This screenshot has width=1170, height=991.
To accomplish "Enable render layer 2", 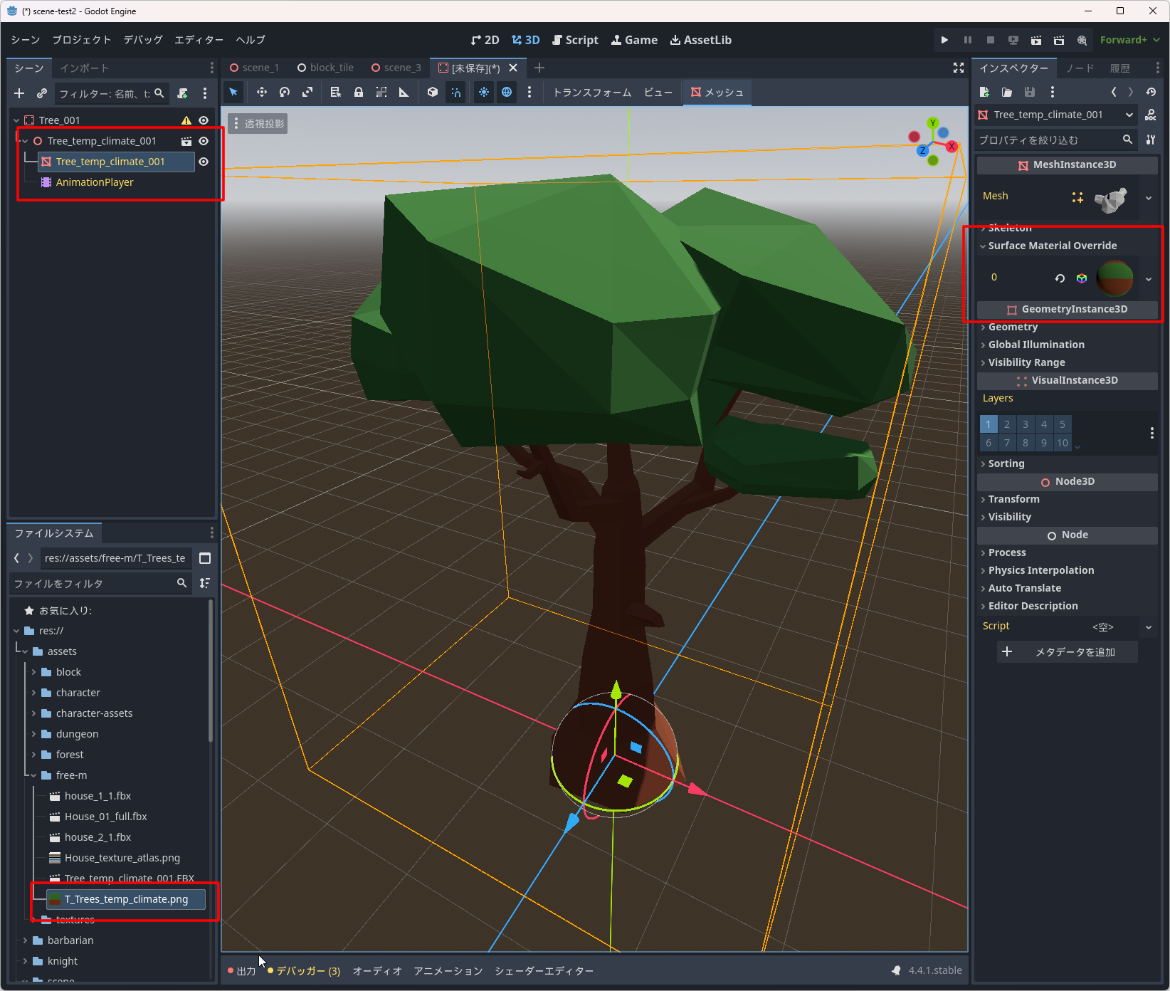I will [1006, 424].
